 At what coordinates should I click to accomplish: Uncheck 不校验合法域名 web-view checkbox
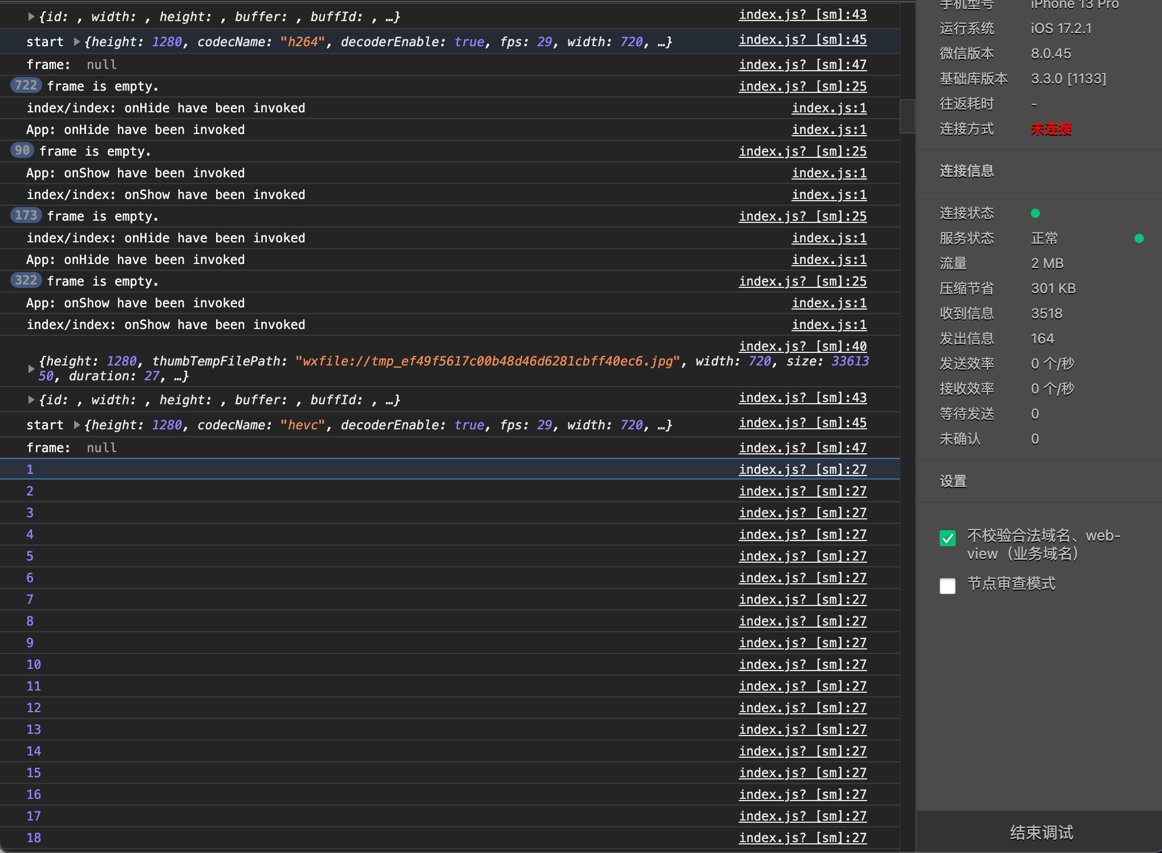tap(947, 538)
